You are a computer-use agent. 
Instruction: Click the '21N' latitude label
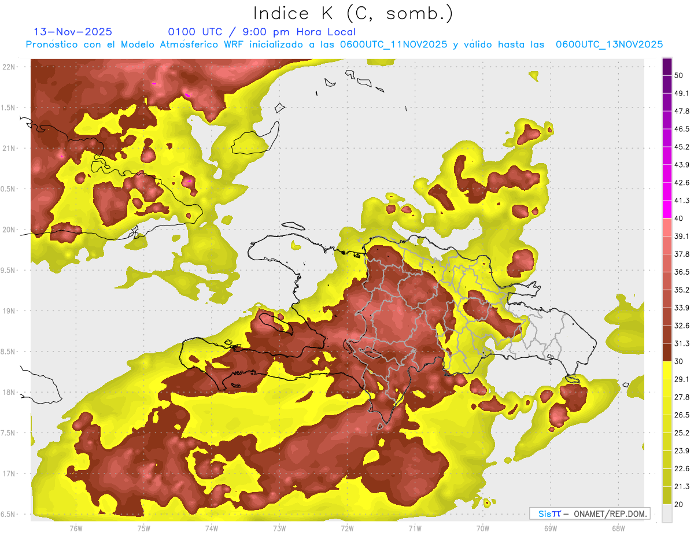(x=9, y=148)
